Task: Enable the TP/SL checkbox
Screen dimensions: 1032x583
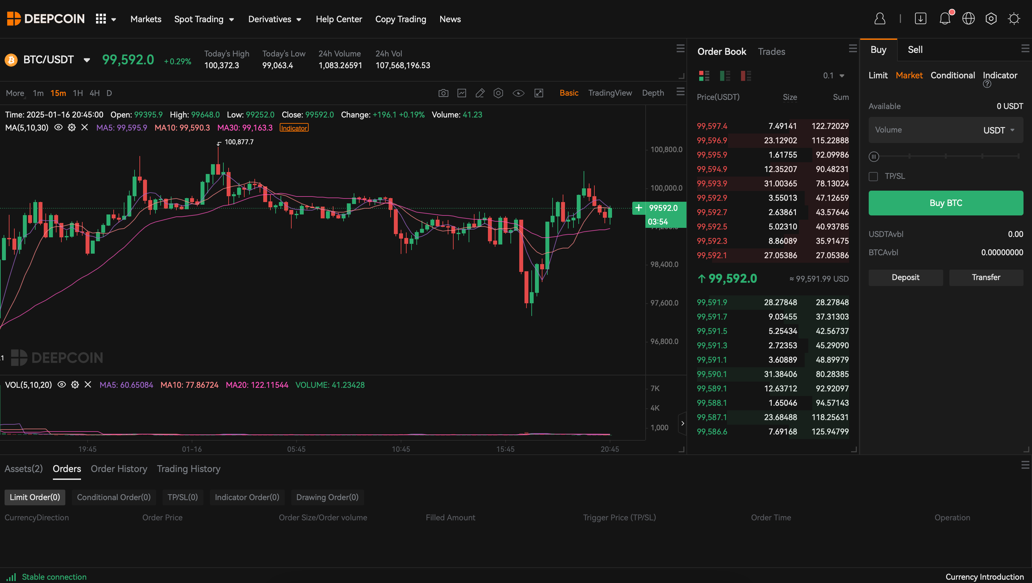Action: click(873, 177)
